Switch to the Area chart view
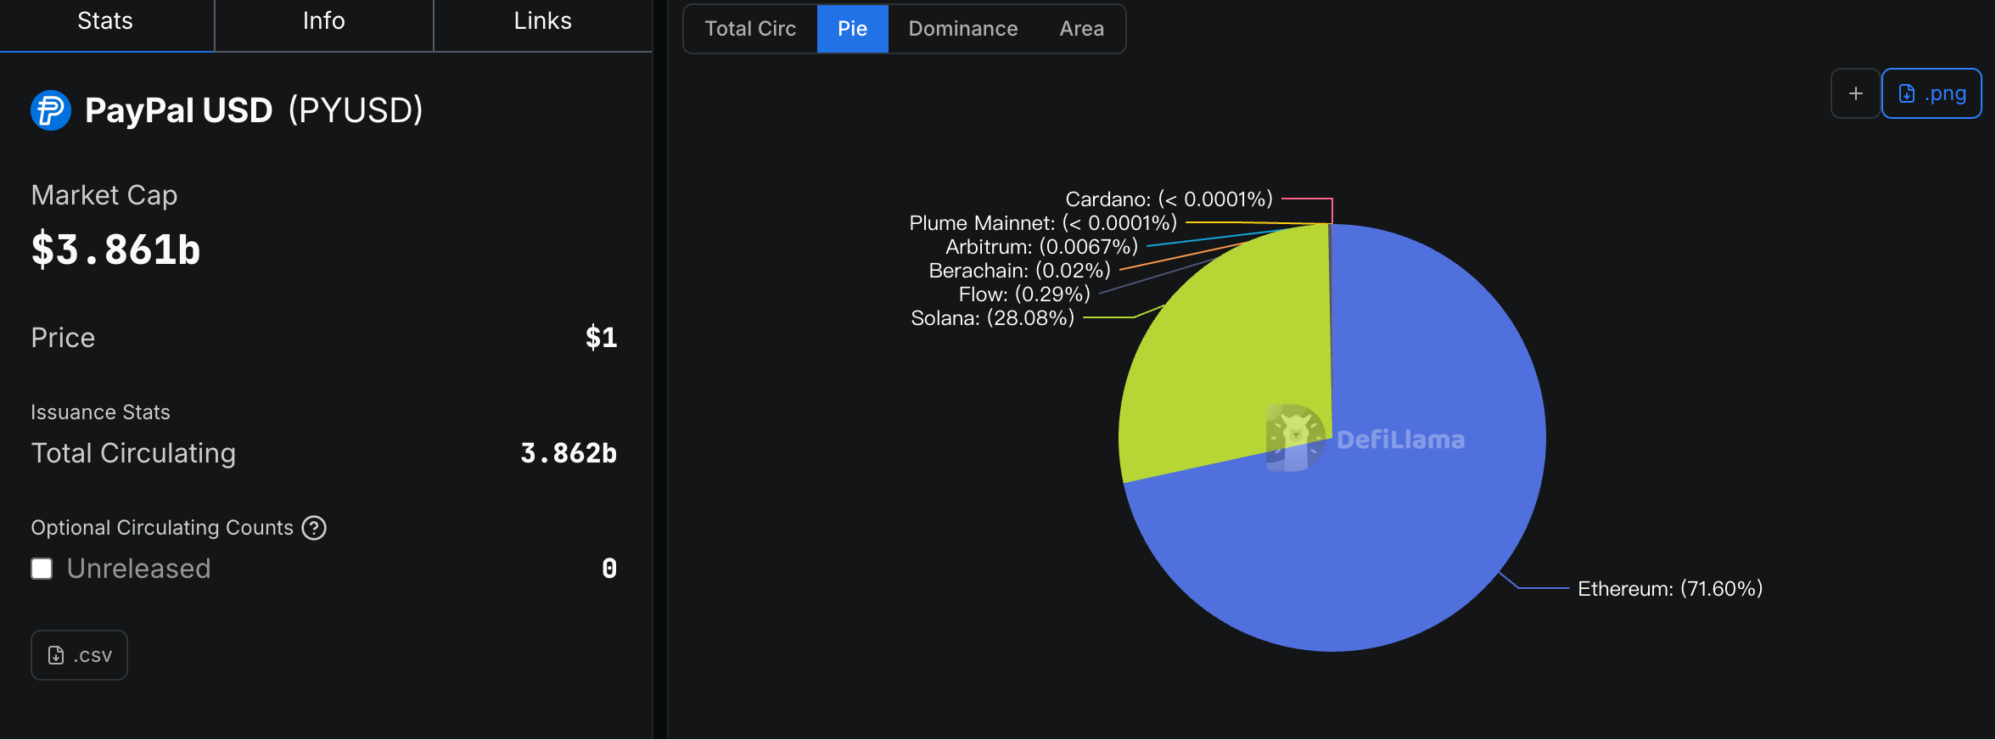Image resolution: width=1996 pixels, height=740 pixels. click(1081, 29)
